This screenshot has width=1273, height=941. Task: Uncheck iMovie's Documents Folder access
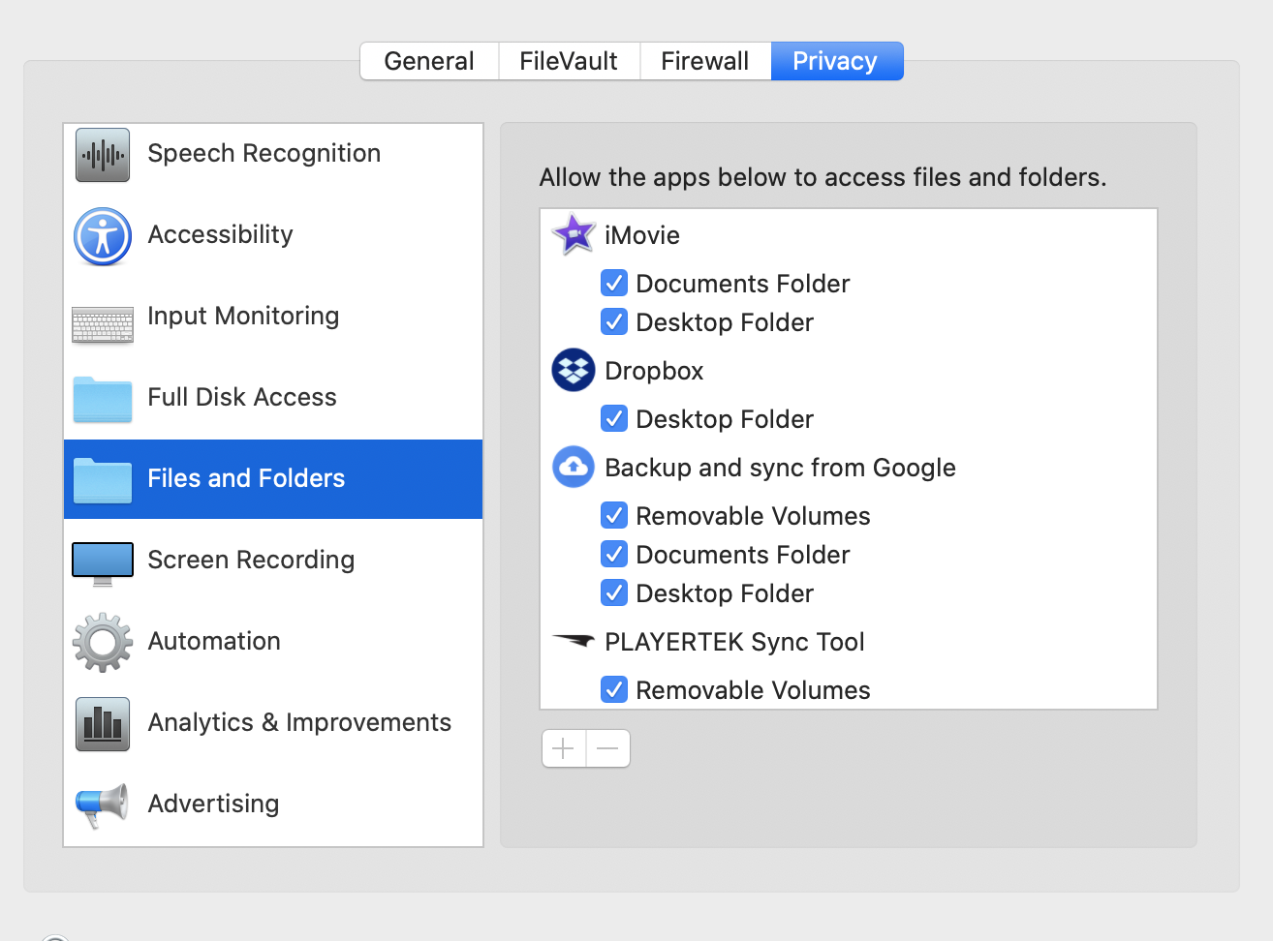point(614,283)
